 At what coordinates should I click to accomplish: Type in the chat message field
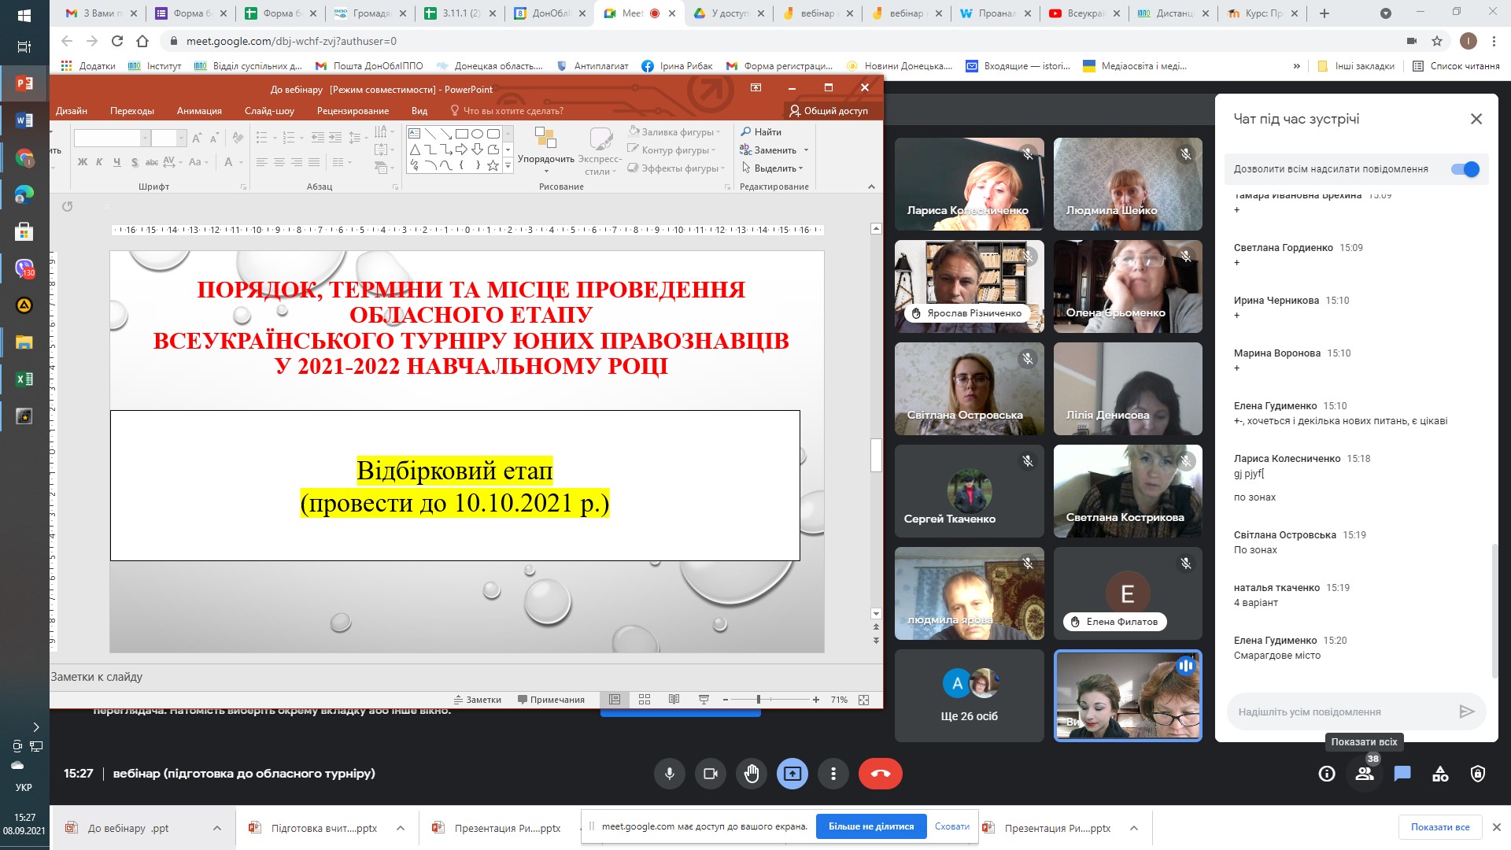[1342, 711]
